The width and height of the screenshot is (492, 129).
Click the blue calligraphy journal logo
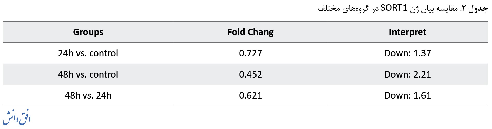click(17, 117)
